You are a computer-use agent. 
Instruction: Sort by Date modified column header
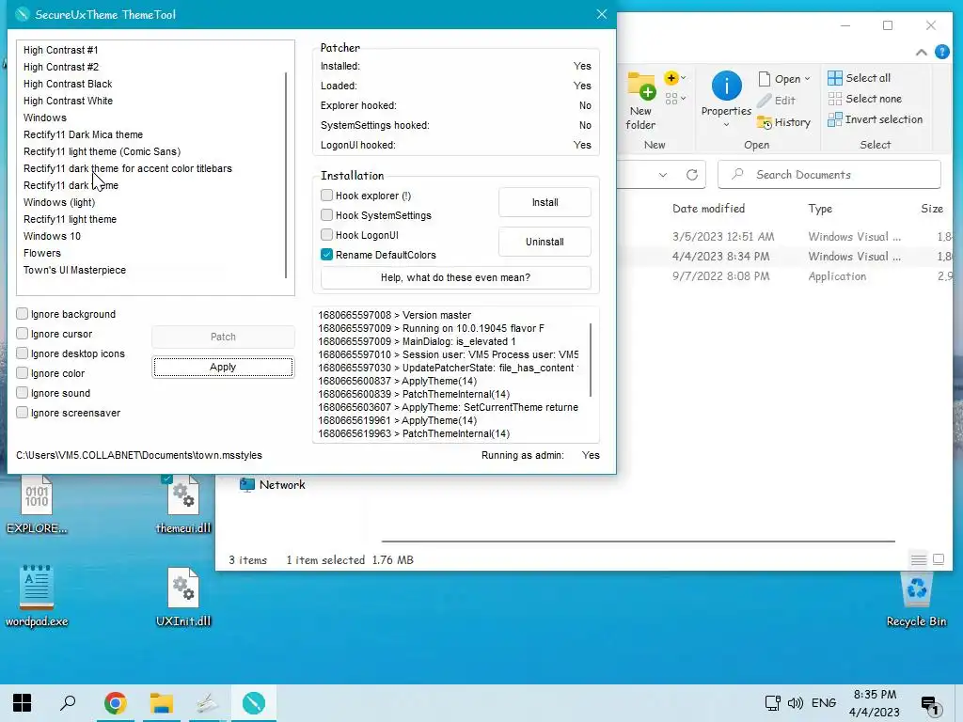(x=708, y=209)
